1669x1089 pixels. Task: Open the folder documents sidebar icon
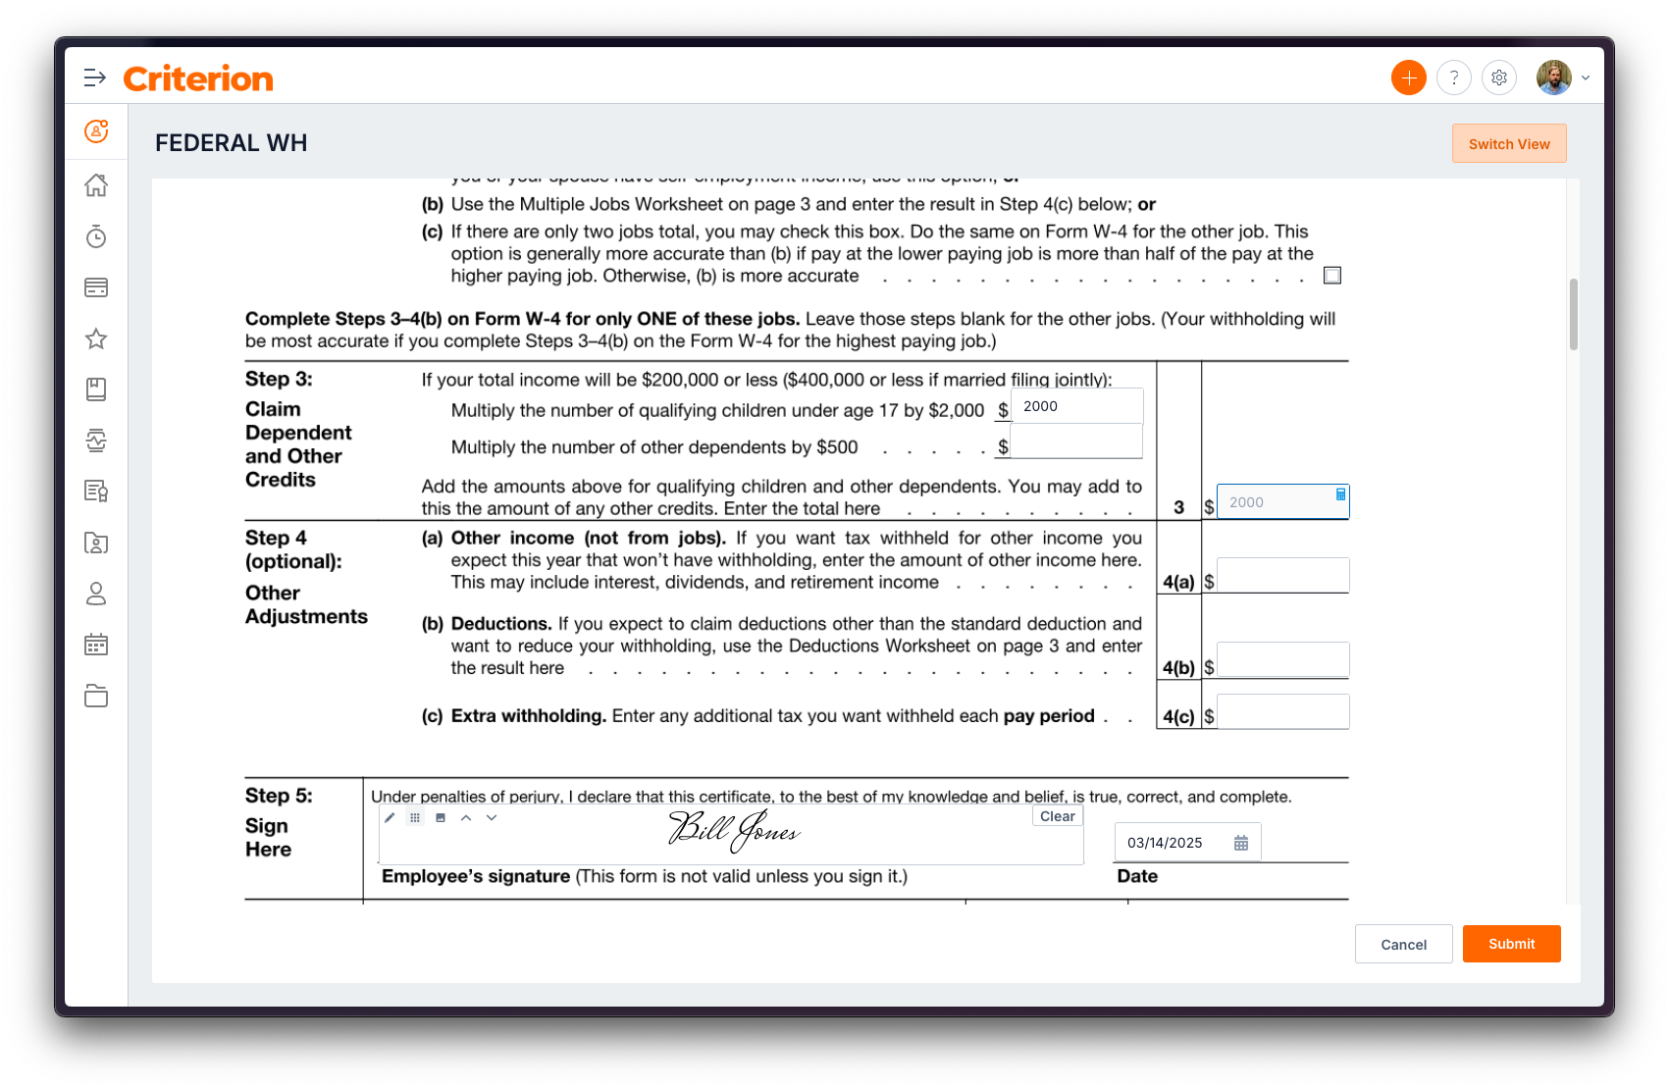(96, 696)
